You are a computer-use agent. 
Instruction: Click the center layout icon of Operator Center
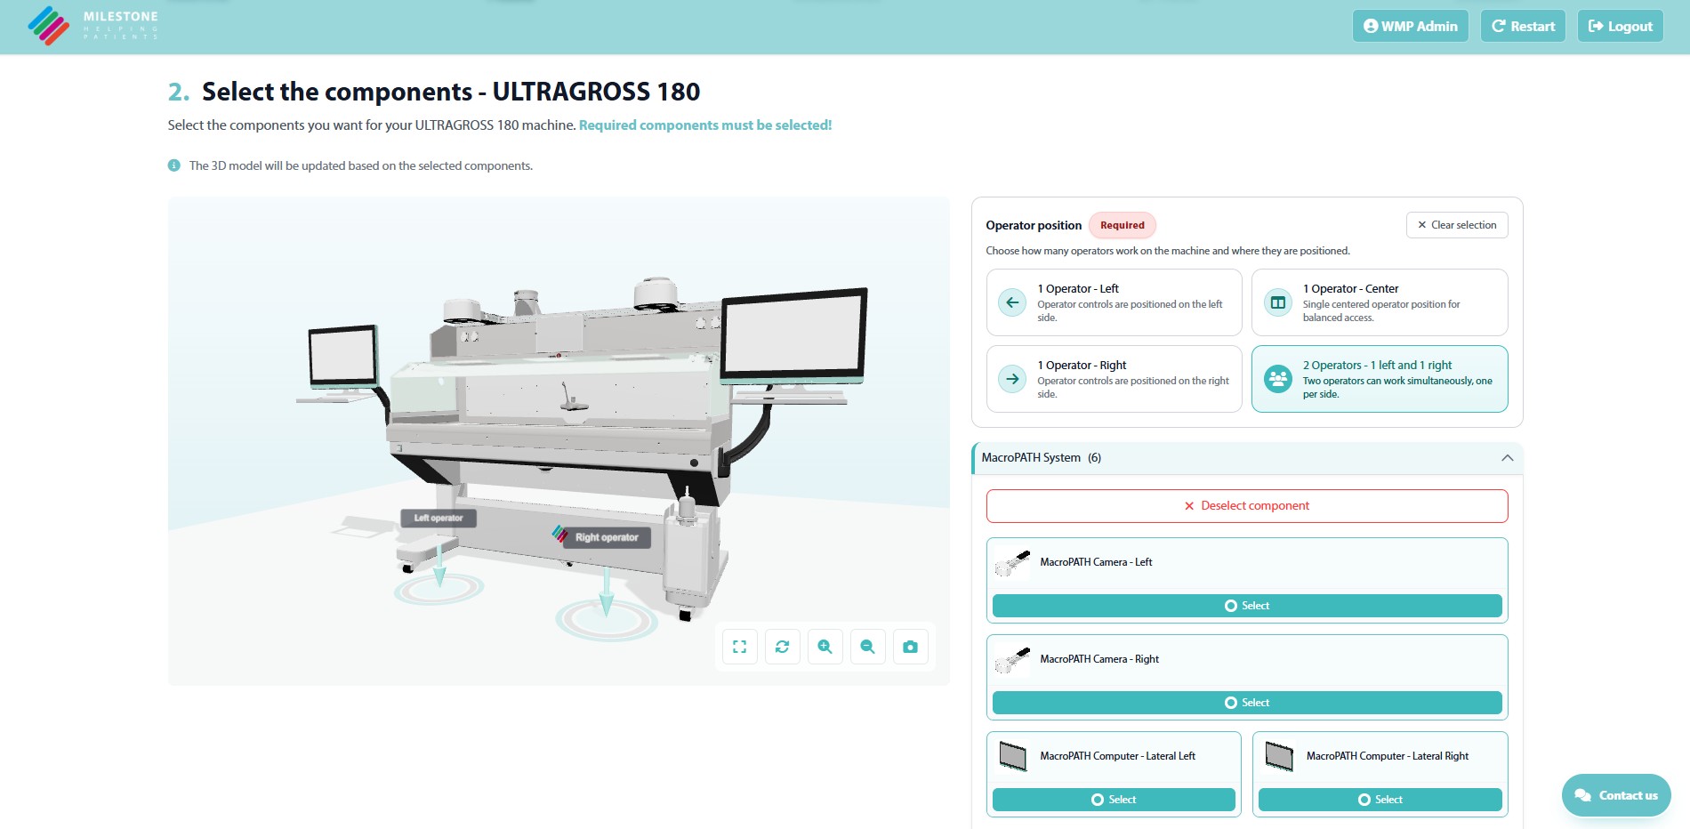(1278, 302)
